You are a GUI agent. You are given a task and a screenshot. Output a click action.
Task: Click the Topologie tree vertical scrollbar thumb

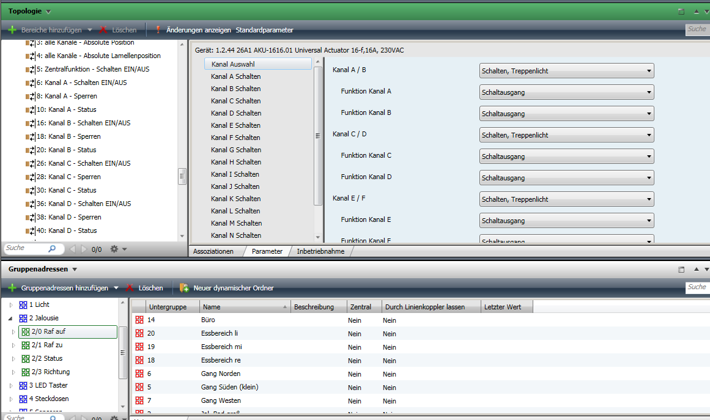point(182,177)
